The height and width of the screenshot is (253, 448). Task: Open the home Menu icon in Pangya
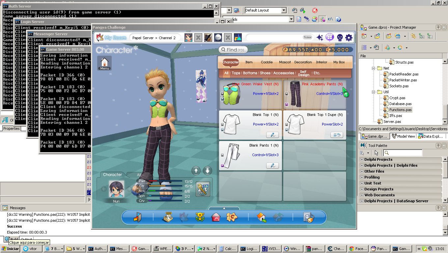[x=104, y=63]
